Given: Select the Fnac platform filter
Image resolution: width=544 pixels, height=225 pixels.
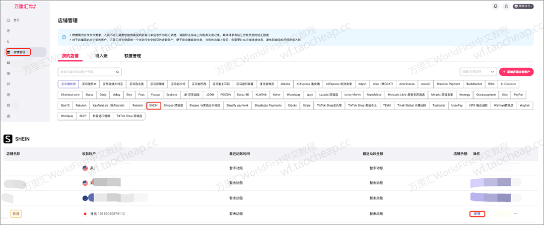Looking at the screenshot, I should coord(141,94).
